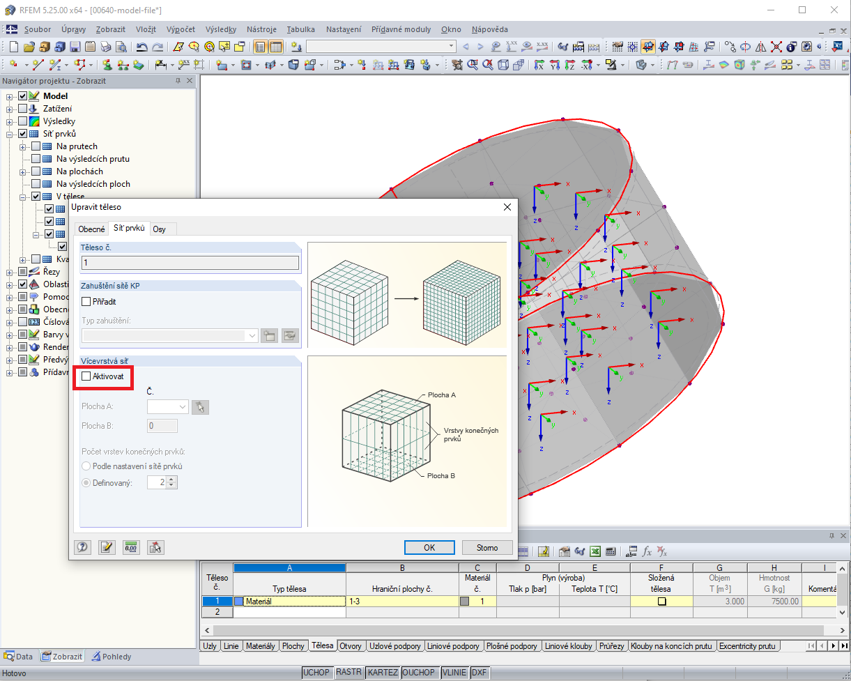Expand the Model tree node
The width and height of the screenshot is (851, 681).
(x=10, y=96)
